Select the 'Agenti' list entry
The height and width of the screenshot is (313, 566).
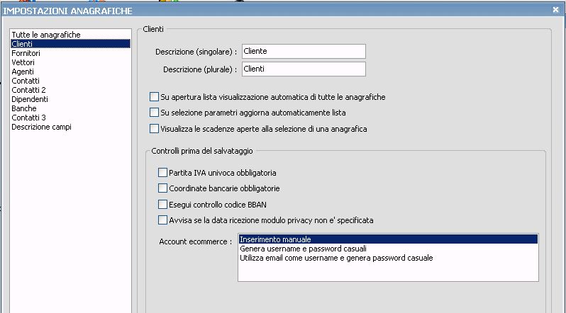pos(23,72)
